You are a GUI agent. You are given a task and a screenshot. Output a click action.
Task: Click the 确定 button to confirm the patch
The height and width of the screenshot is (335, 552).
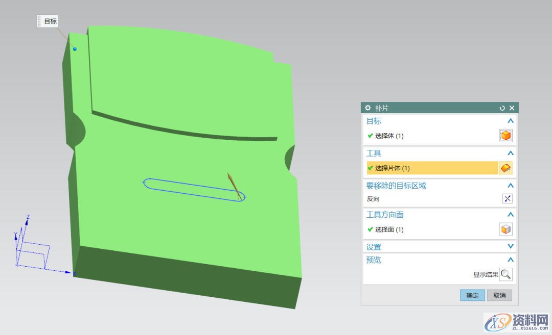tap(472, 295)
